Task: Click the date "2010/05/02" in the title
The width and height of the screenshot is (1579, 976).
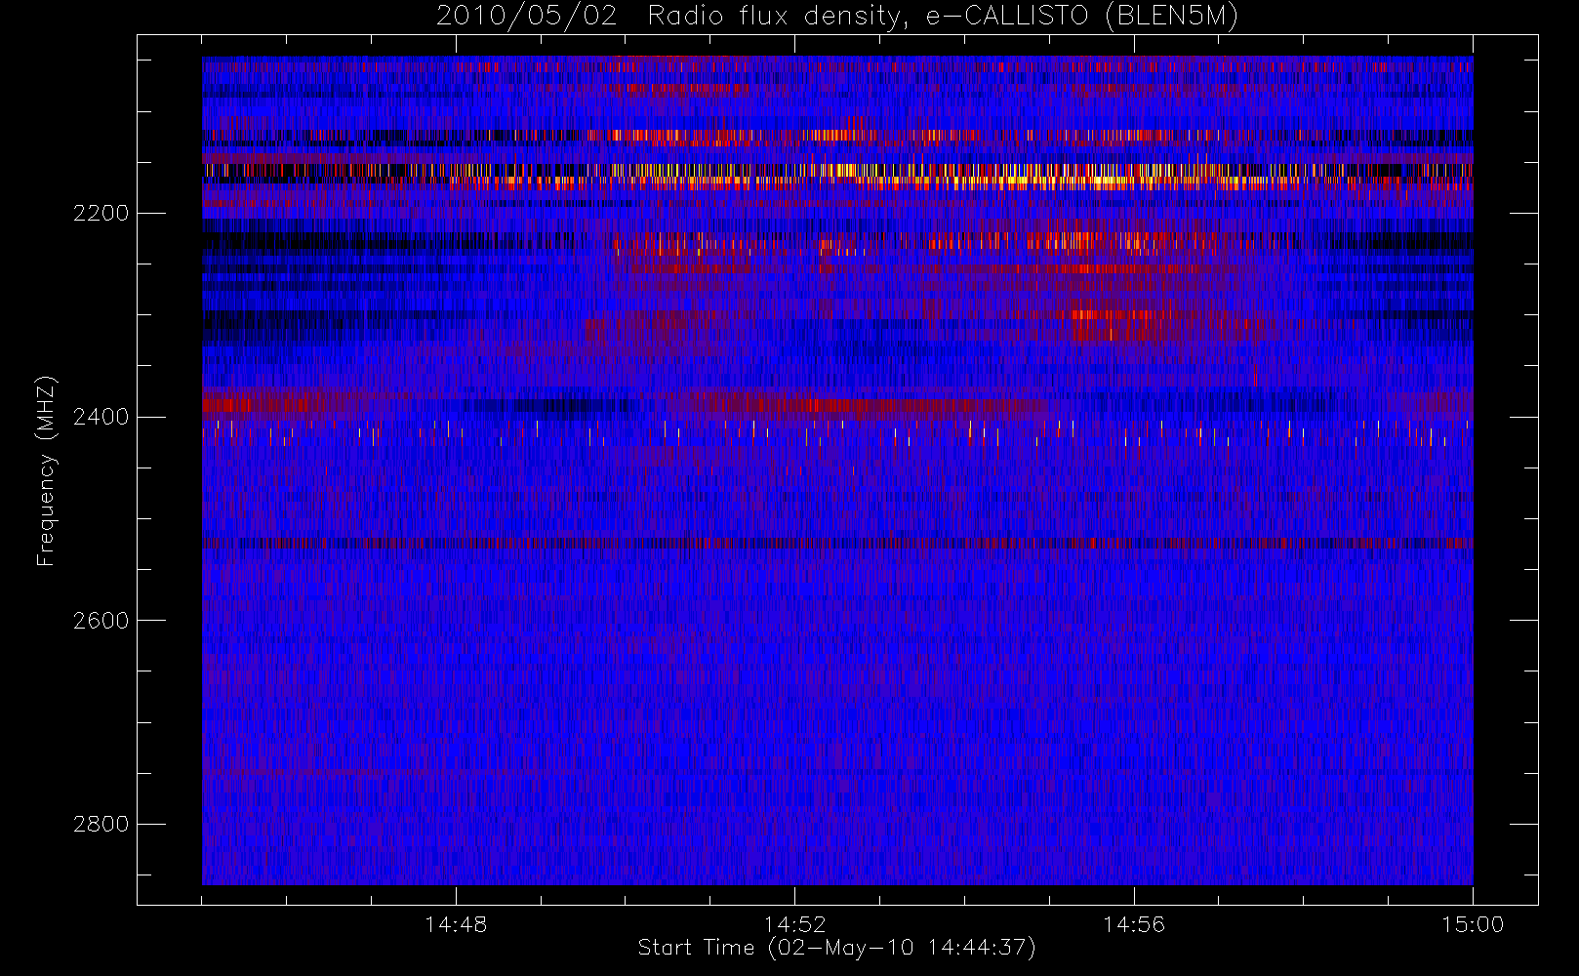Action: [x=527, y=17]
